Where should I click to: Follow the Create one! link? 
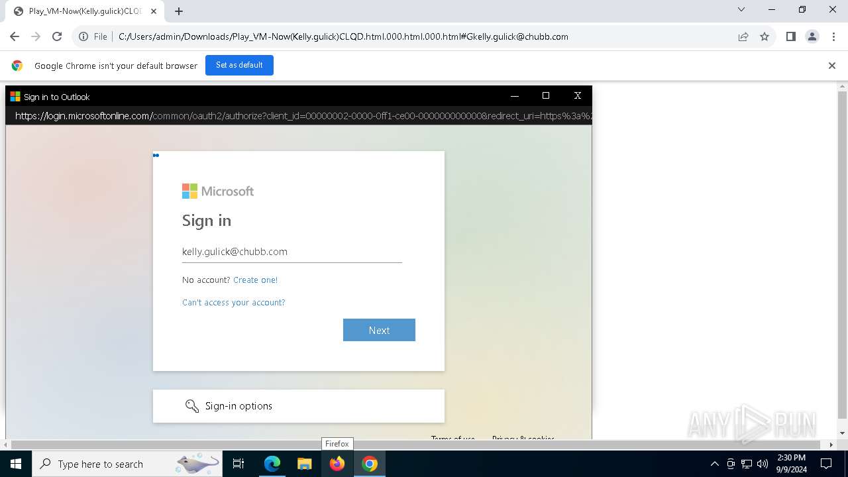(x=255, y=280)
